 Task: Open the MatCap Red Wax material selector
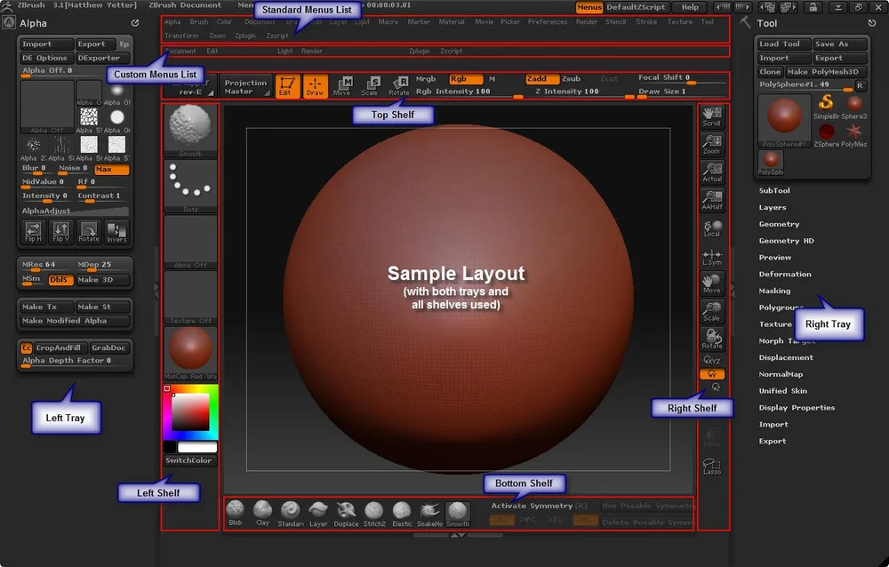(190, 353)
